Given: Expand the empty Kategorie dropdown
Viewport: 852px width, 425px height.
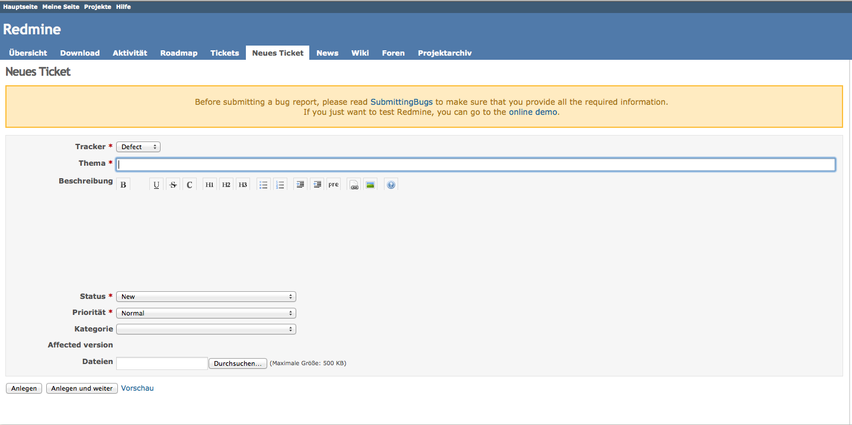Looking at the screenshot, I should (206, 329).
